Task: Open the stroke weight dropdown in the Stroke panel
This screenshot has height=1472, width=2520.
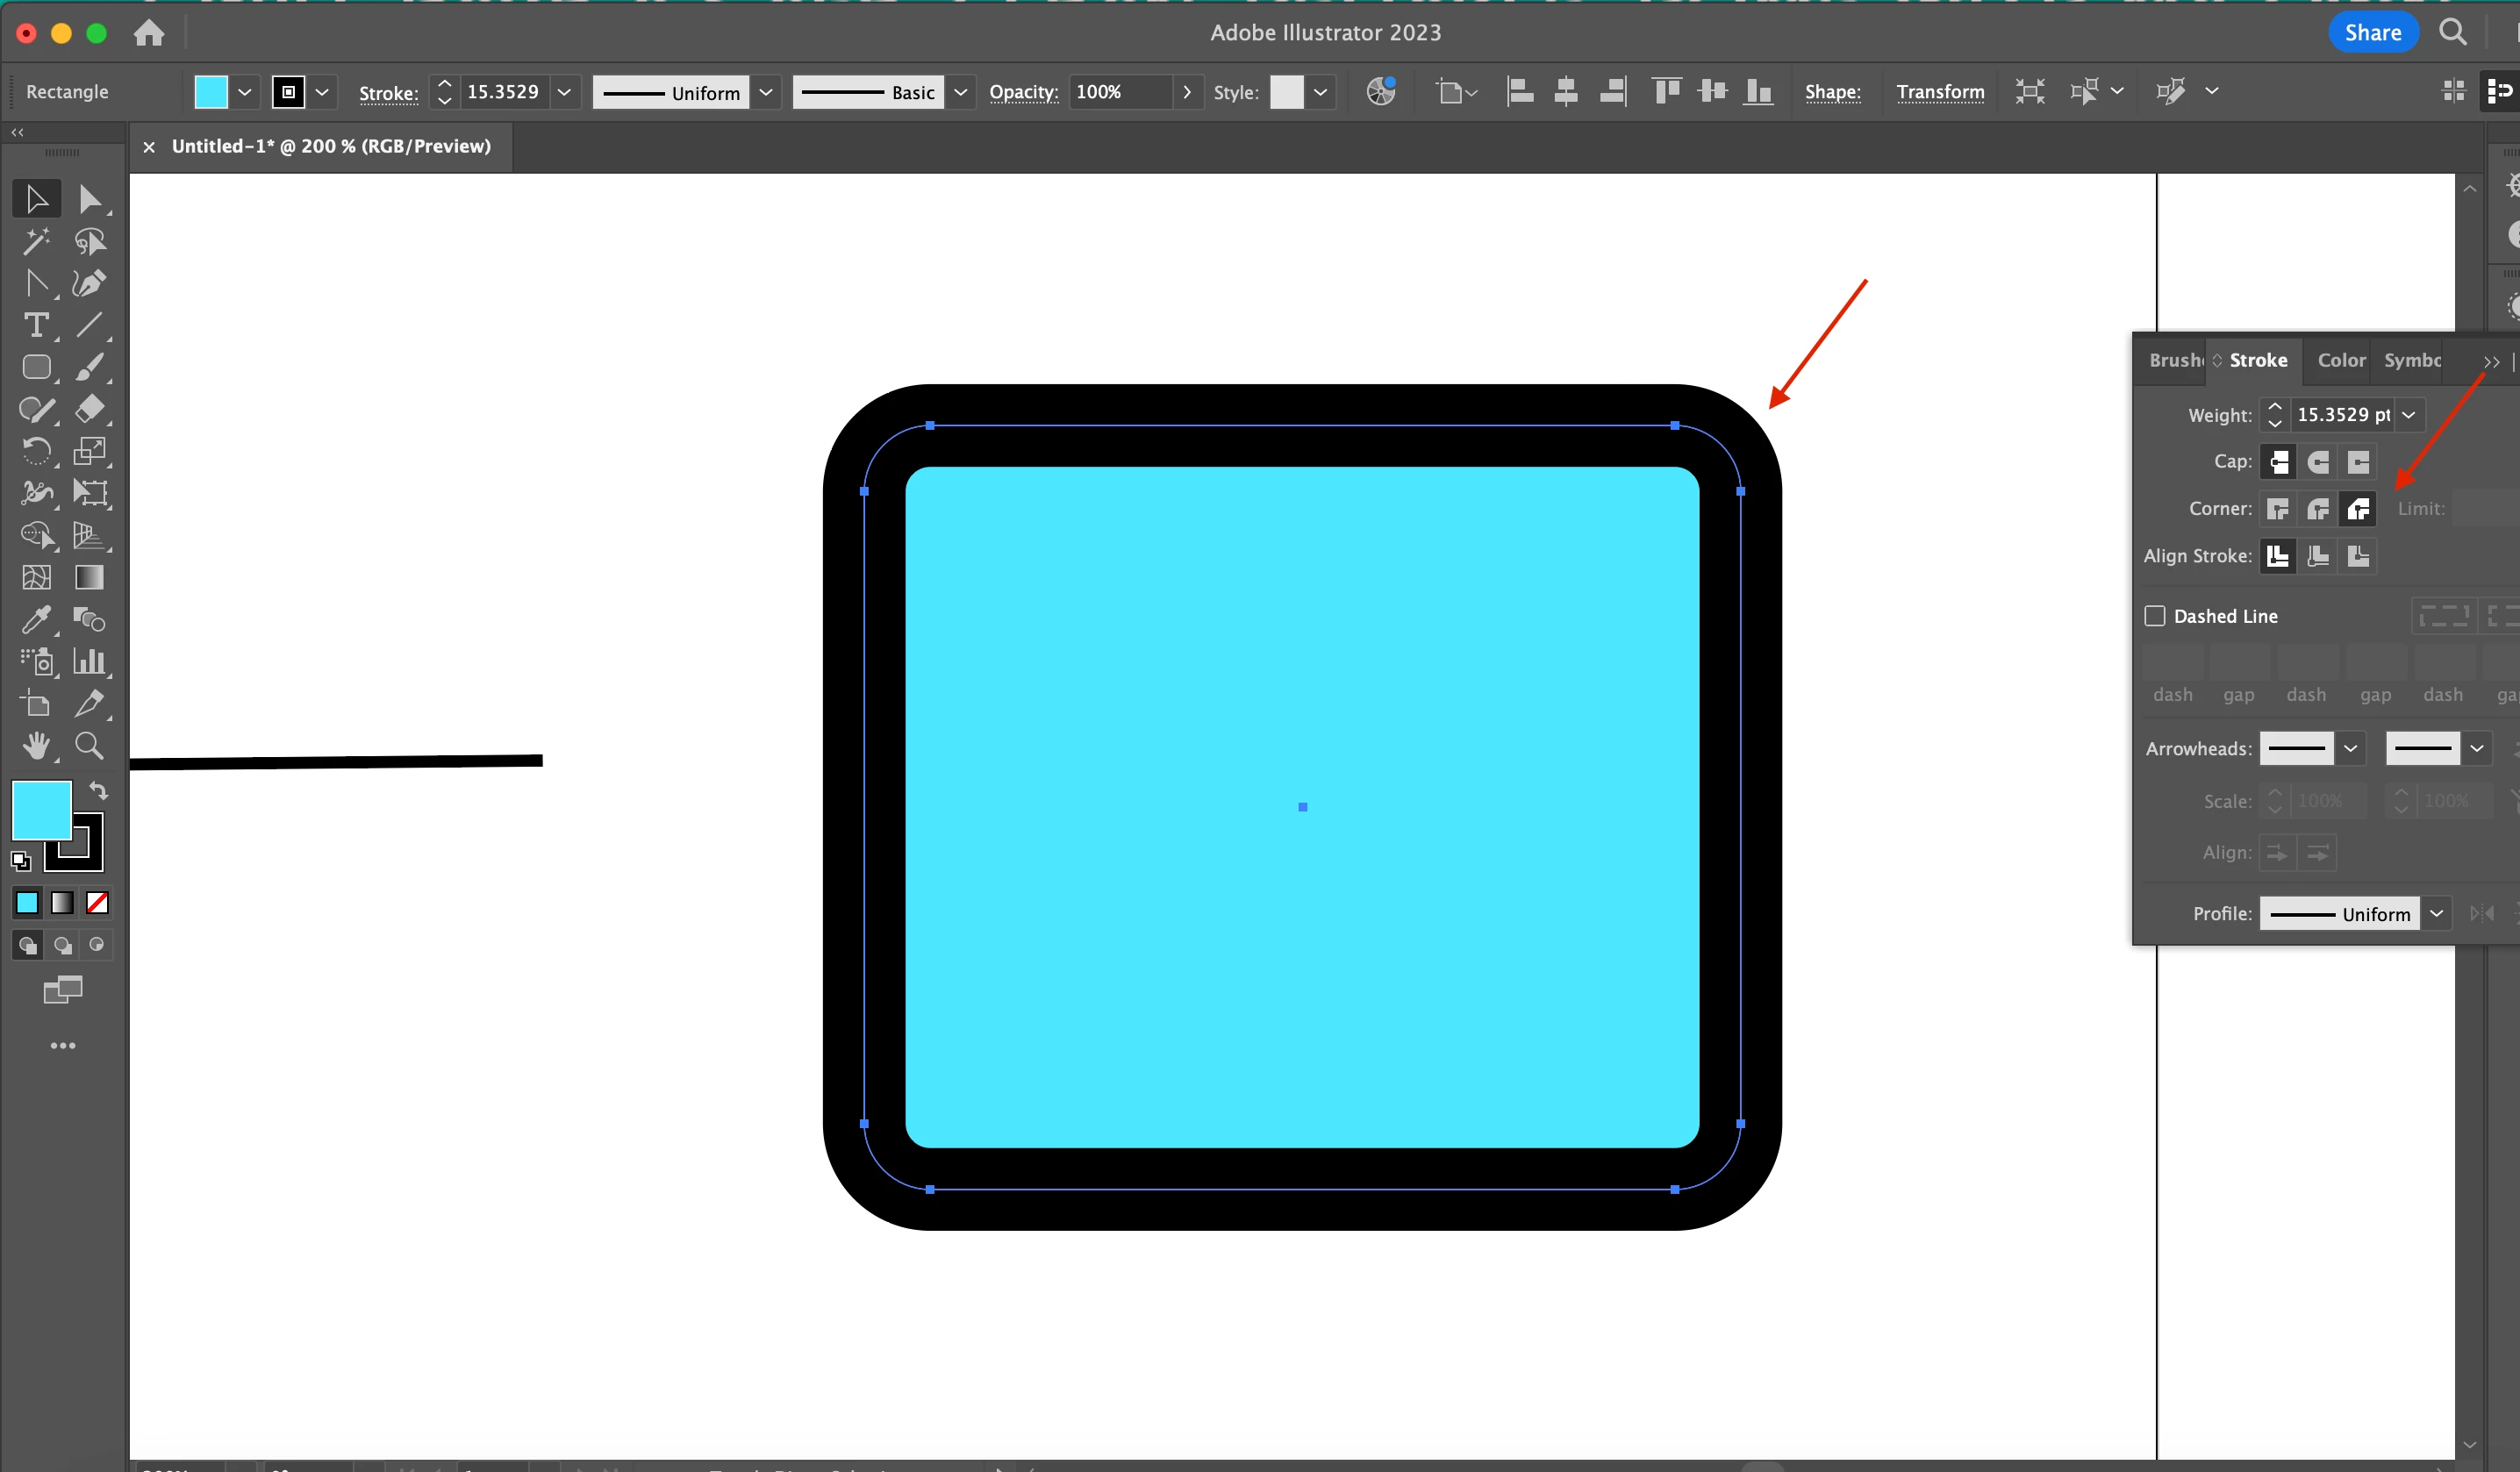Action: 2409,415
